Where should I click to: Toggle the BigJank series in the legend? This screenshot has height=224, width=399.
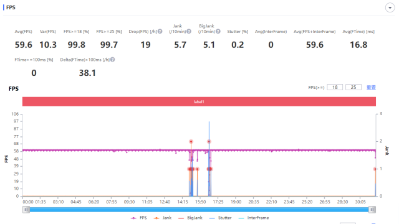click(x=190, y=218)
